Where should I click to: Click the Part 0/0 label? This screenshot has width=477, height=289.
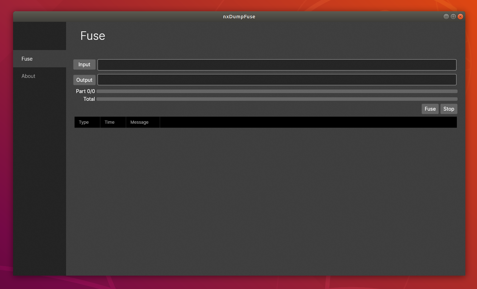tap(86, 91)
